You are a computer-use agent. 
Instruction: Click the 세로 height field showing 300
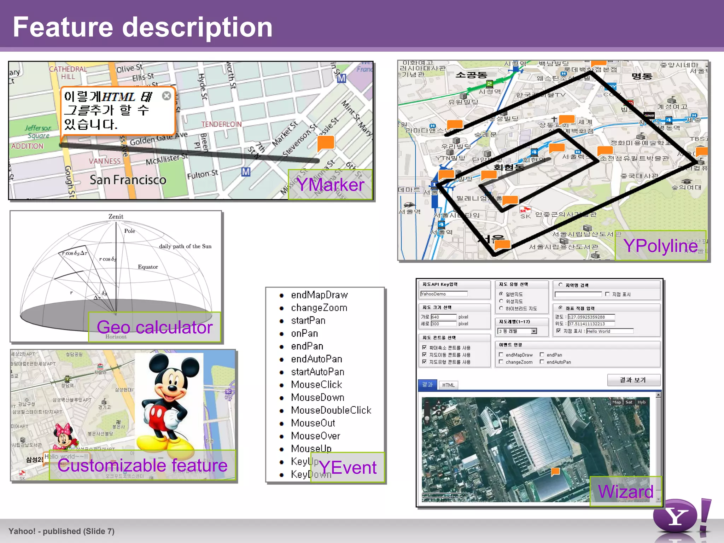click(444, 323)
